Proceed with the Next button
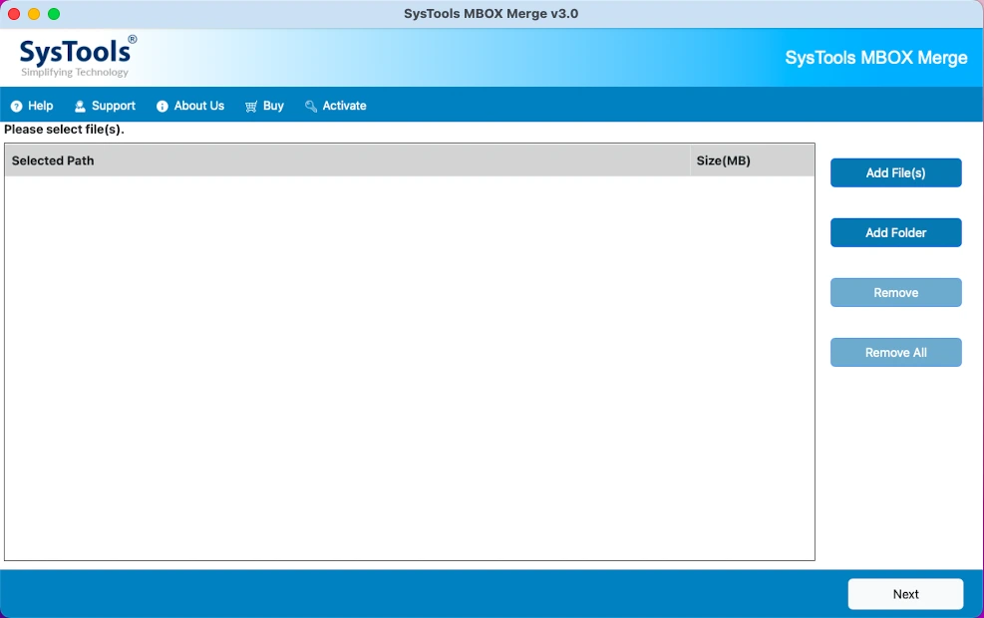 pyautogui.click(x=905, y=594)
